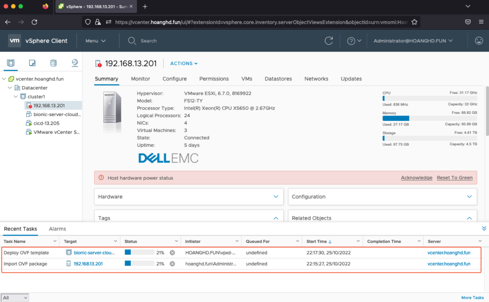Image resolution: width=489 pixels, height=302 pixels.
Task: Click the browser URL address bar
Action: click(x=261, y=22)
